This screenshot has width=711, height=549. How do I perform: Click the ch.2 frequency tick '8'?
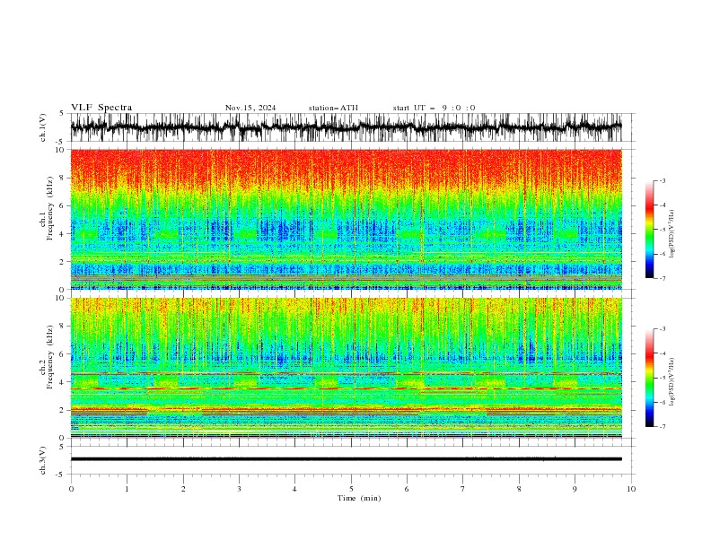point(63,327)
